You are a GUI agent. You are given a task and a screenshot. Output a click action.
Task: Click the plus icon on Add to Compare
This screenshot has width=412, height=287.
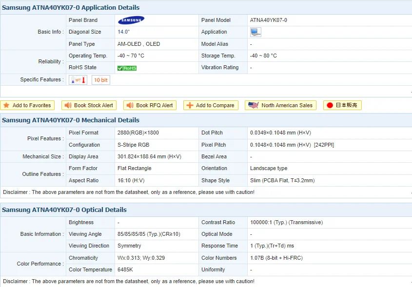[x=190, y=105]
